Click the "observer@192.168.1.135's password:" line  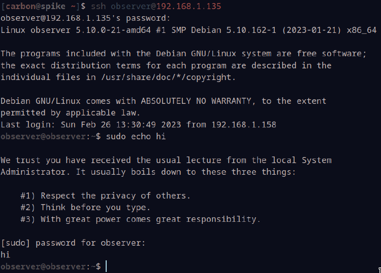[85, 18]
